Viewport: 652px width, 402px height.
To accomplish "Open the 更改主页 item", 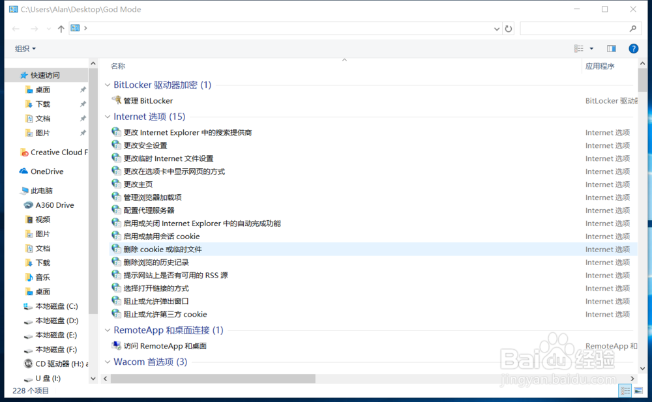I will pyautogui.click(x=138, y=184).
